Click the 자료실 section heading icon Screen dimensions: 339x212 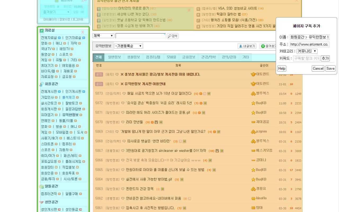point(42,30)
